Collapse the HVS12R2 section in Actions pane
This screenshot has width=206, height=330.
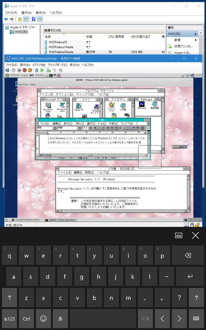(195, 34)
